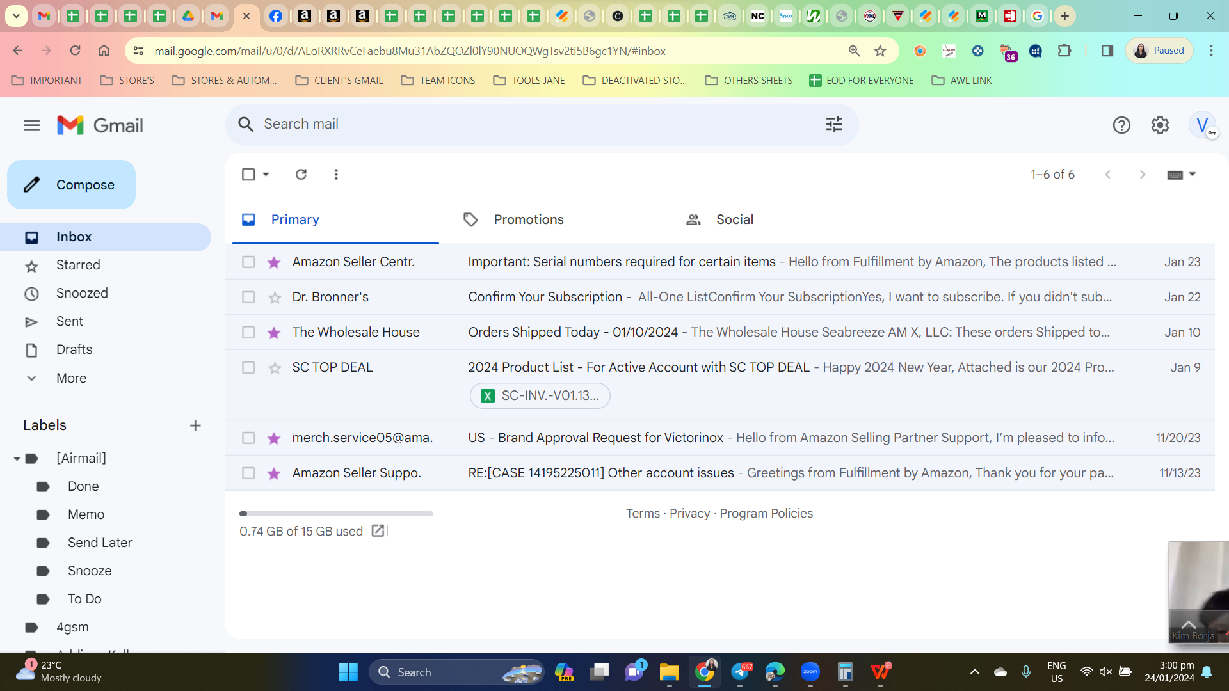
Task: Open the Gmail main menu hamburger icon
Action: pos(31,125)
